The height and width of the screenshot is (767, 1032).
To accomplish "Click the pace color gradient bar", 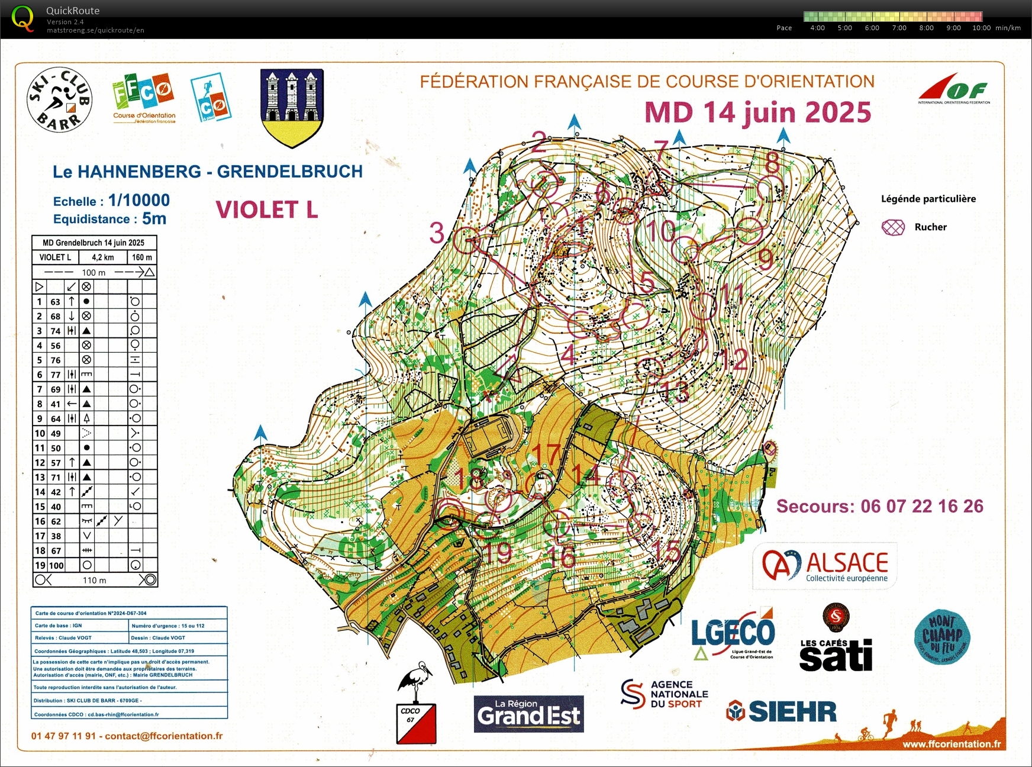I will tap(892, 17).
